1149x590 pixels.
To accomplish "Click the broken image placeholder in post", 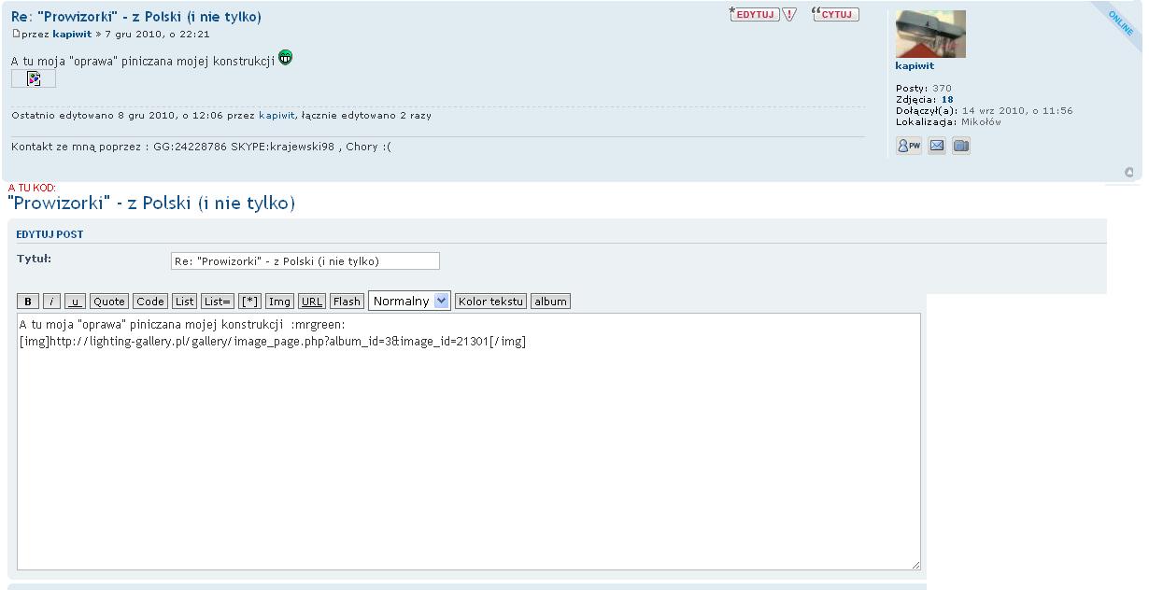I will (34, 78).
